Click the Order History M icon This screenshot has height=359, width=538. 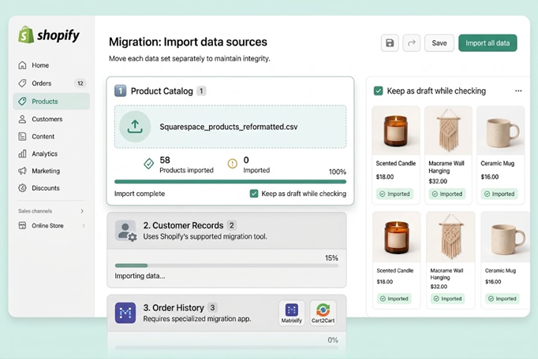pos(125,313)
